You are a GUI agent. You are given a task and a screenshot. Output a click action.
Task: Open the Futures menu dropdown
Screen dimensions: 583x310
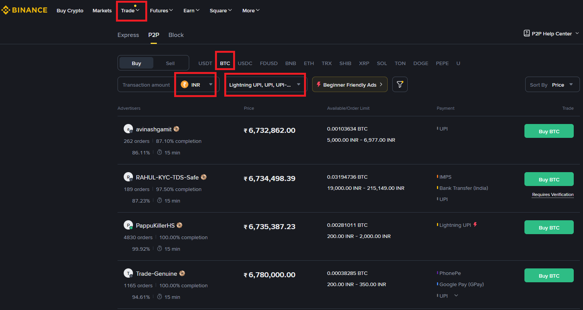161,10
